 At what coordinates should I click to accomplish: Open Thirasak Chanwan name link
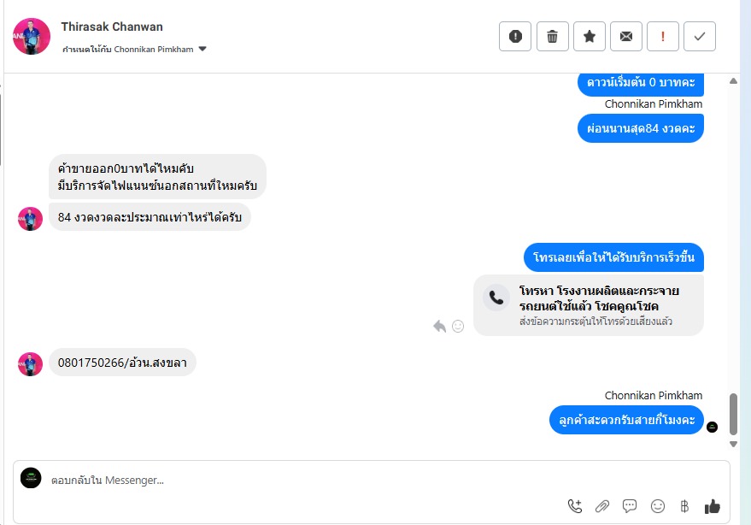112,27
